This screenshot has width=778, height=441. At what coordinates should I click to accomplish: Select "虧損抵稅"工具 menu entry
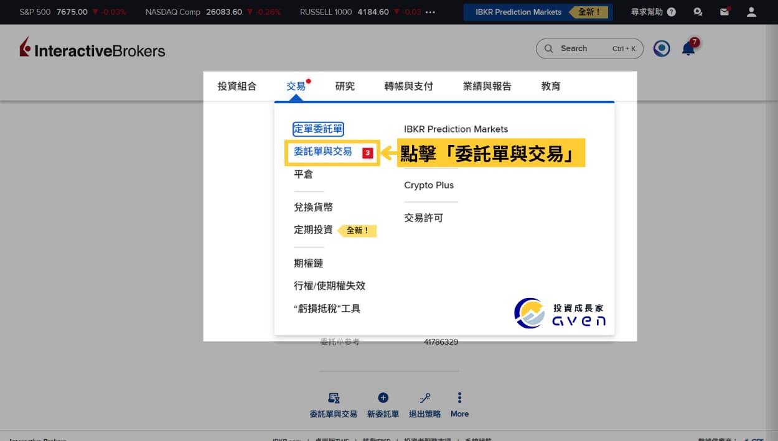(327, 309)
